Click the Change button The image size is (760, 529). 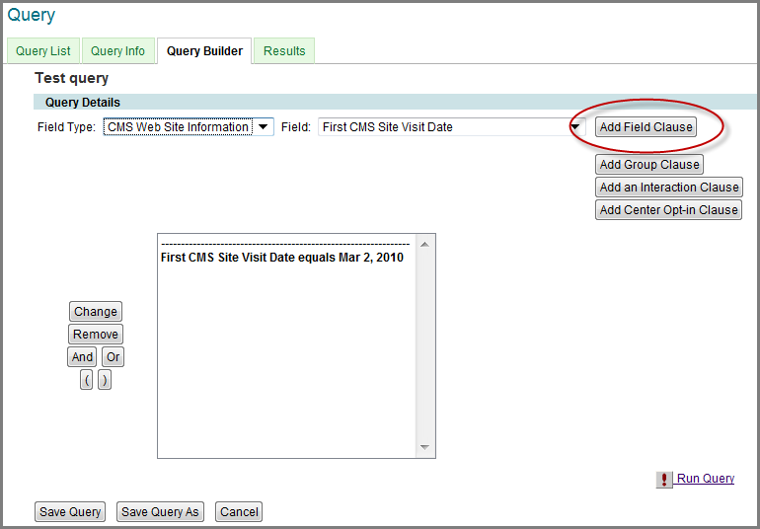[96, 311]
